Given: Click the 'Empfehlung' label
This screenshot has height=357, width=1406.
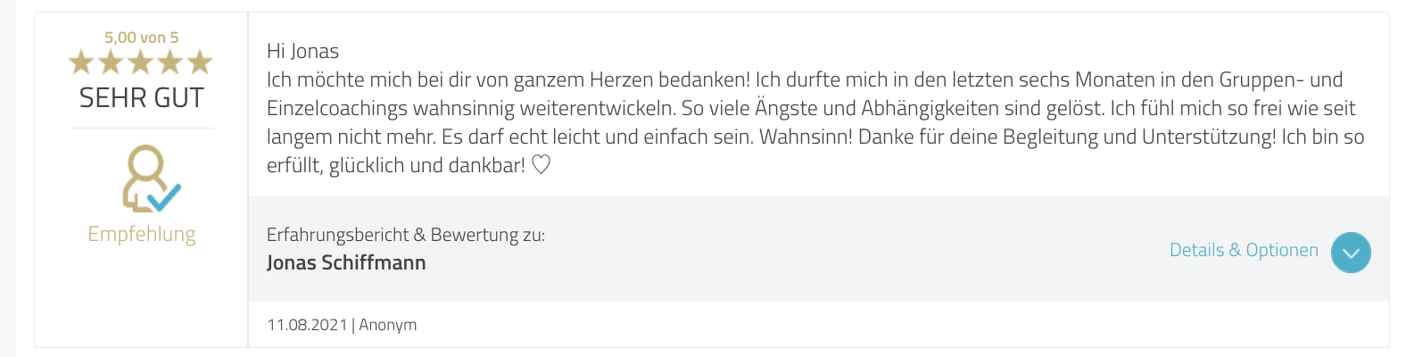Looking at the screenshot, I should tap(141, 234).
